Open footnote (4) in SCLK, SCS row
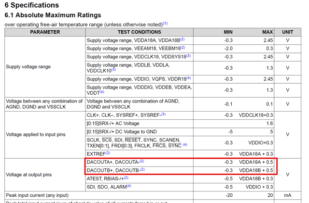This screenshot has width=309, height=203. 185,145
